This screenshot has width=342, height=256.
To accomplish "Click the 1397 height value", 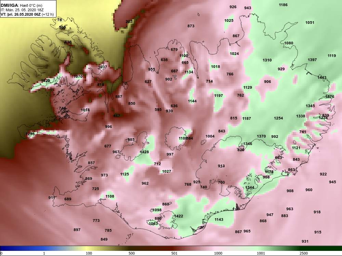I will [x=312, y=60].
